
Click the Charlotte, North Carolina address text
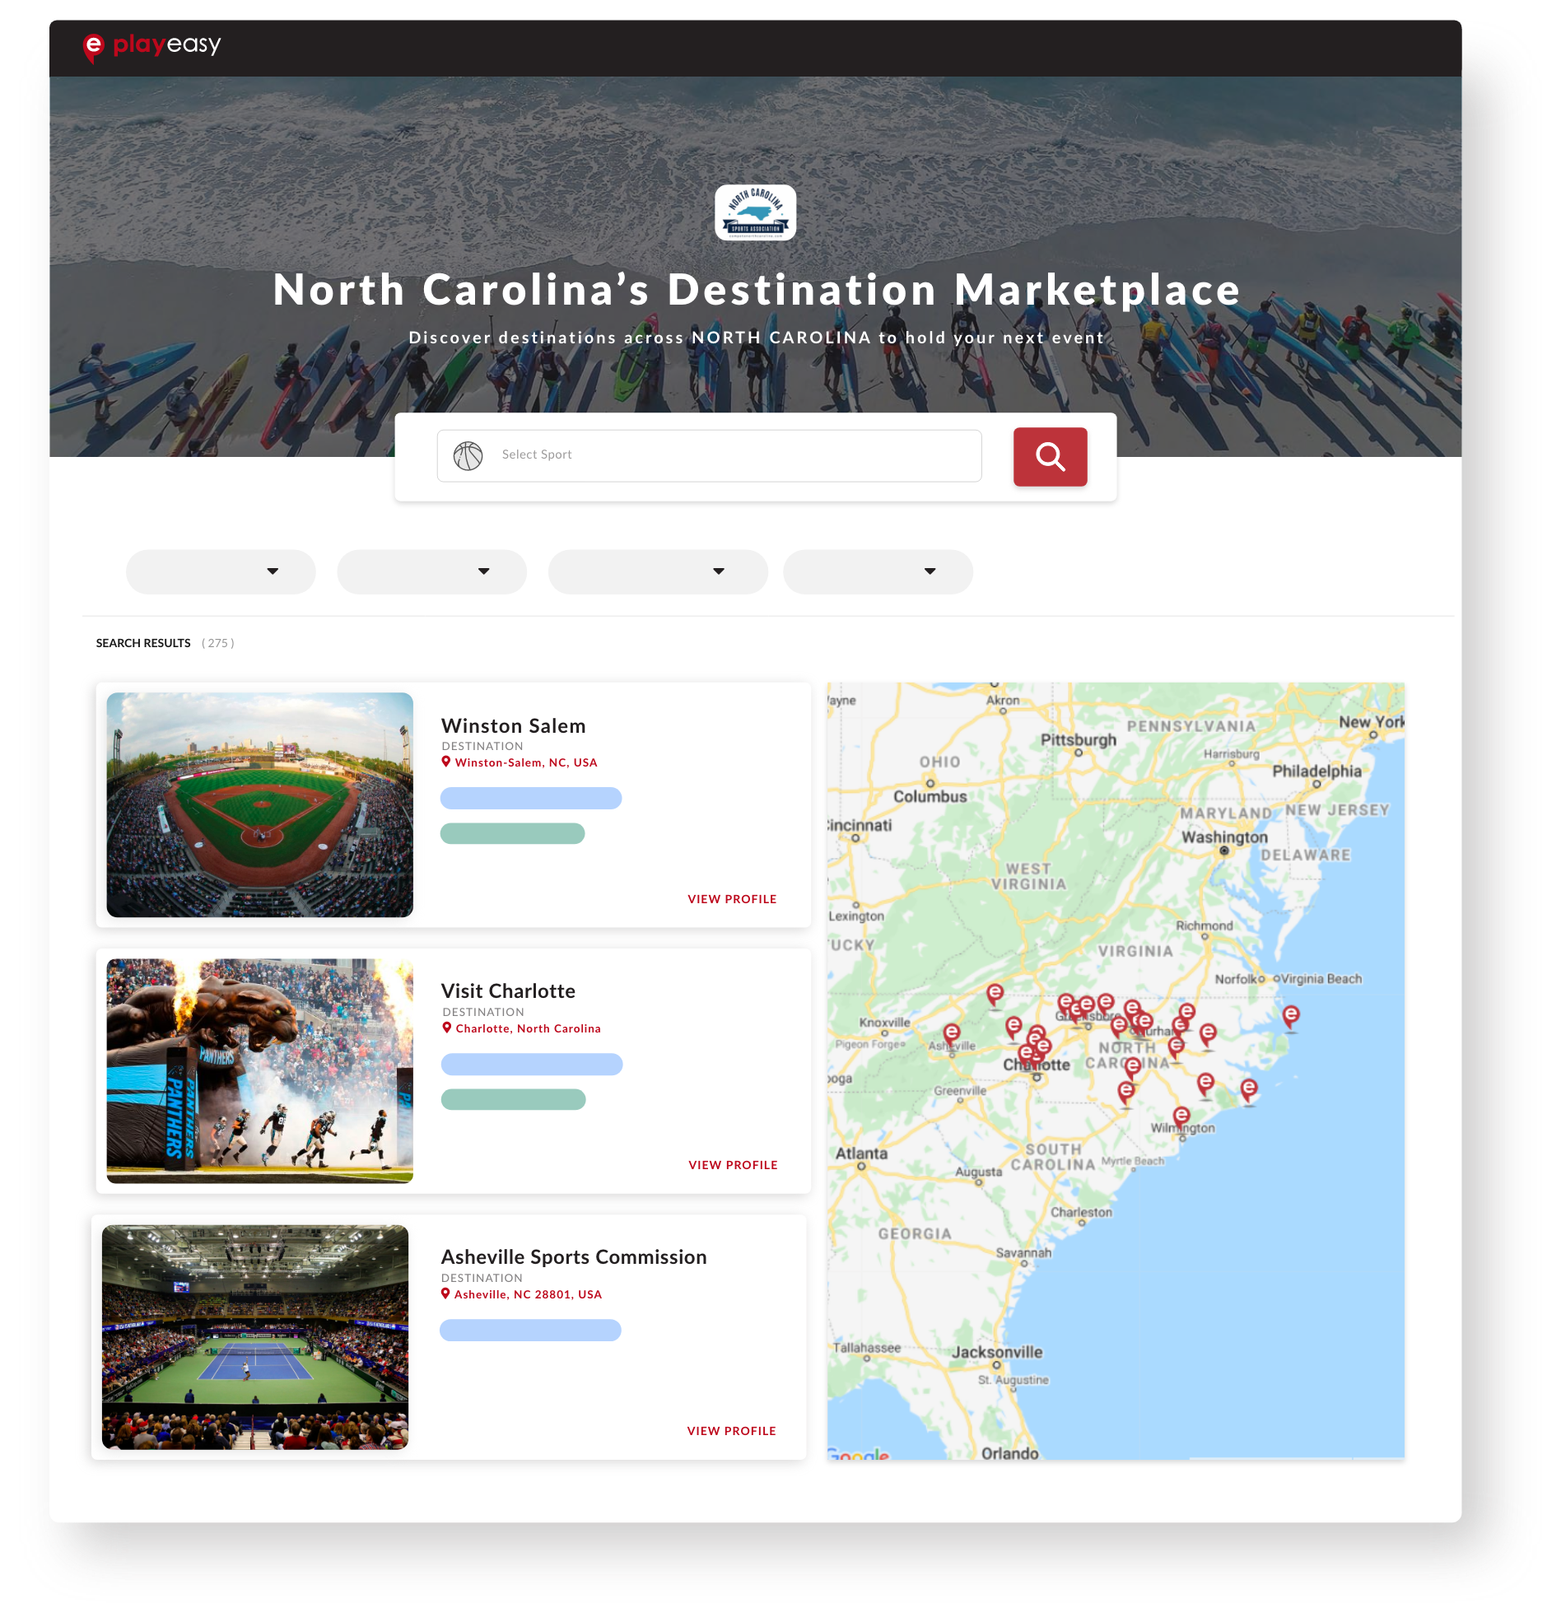coord(529,1028)
